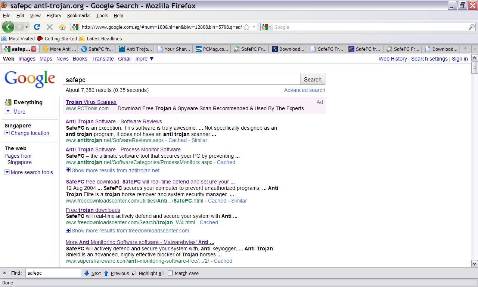Viewport: 478px width, 287px height.
Task: Click the forward navigation arrow
Action: point(19,27)
